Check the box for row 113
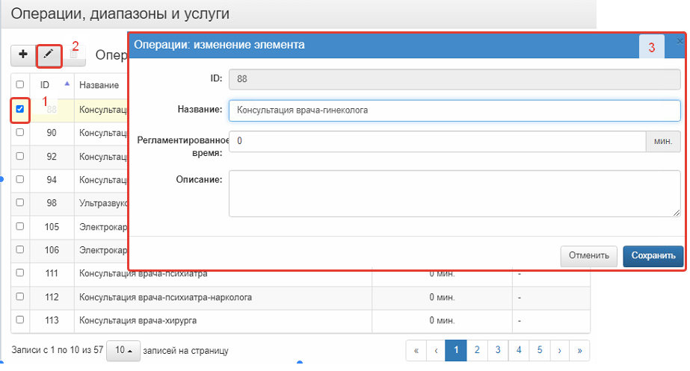 [20, 320]
